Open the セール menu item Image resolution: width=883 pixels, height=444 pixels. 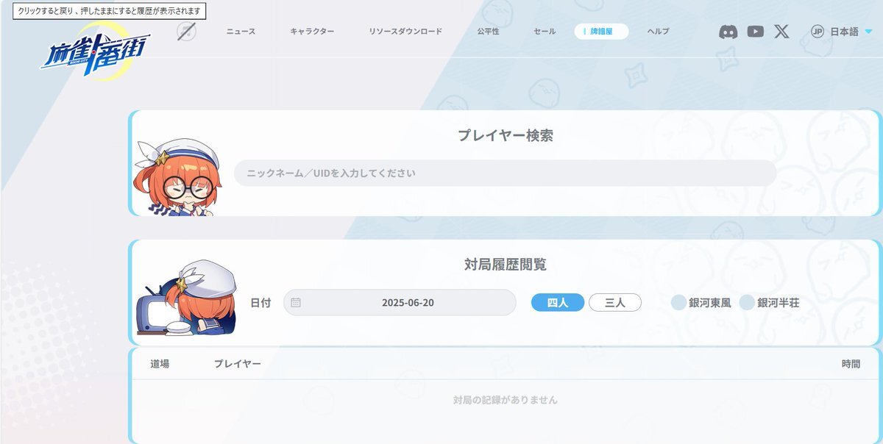pos(545,32)
